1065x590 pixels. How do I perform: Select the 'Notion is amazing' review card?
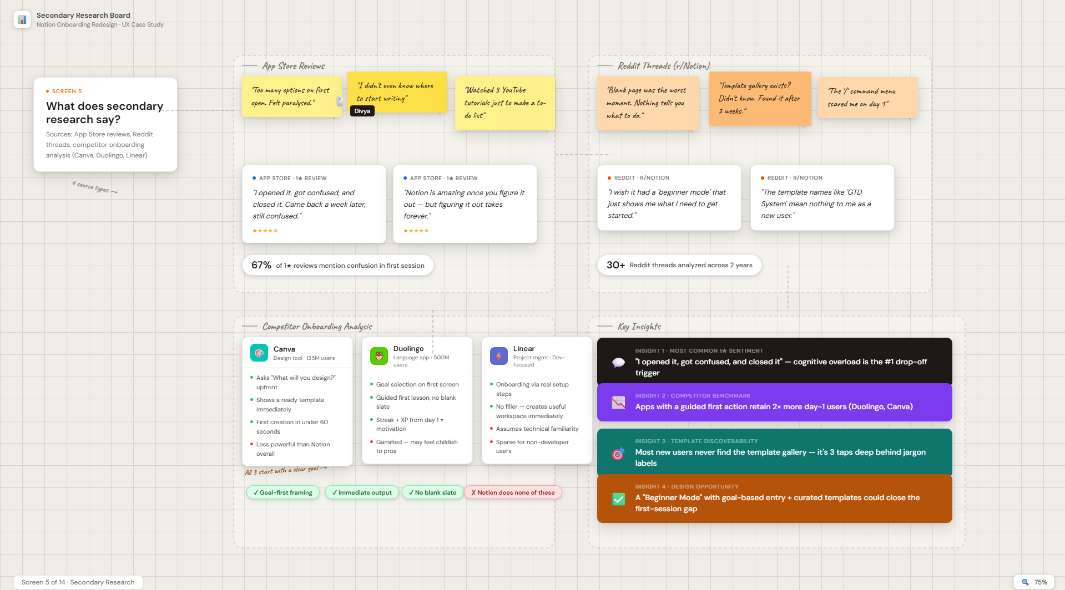pyautogui.click(x=465, y=204)
